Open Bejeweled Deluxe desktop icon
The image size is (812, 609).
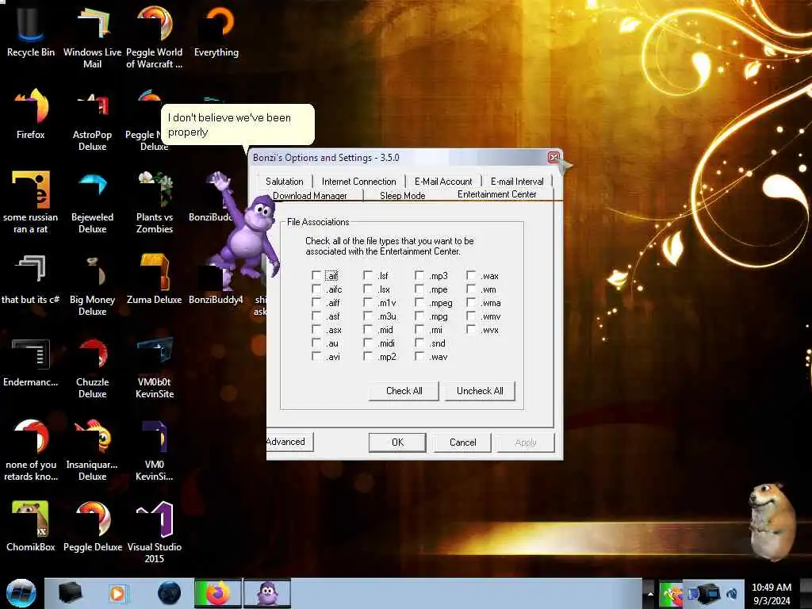[92, 202]
